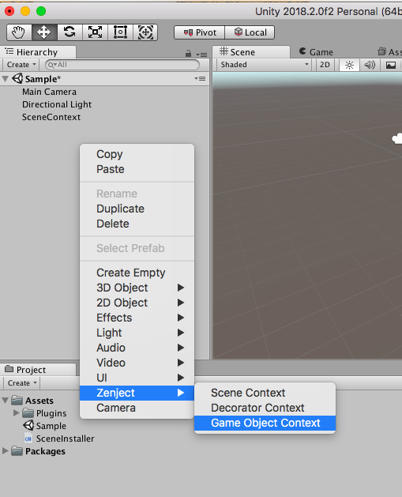Choose Create Empty from context menu
This screenshot has width=402, height=497.
pos(137,273)
